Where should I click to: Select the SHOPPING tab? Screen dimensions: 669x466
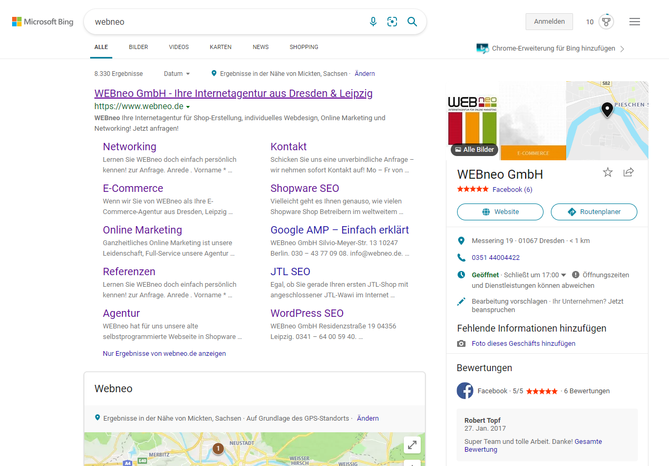pyautogui.click(x=304, y=47)
